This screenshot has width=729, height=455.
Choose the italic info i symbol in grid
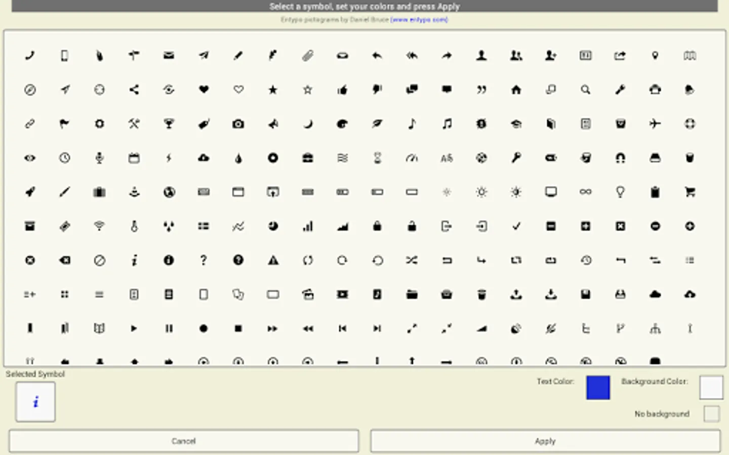(134, 260)
